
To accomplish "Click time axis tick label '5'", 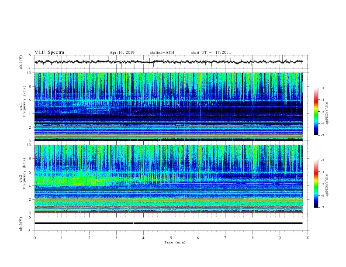I will (x=171, y=238).
